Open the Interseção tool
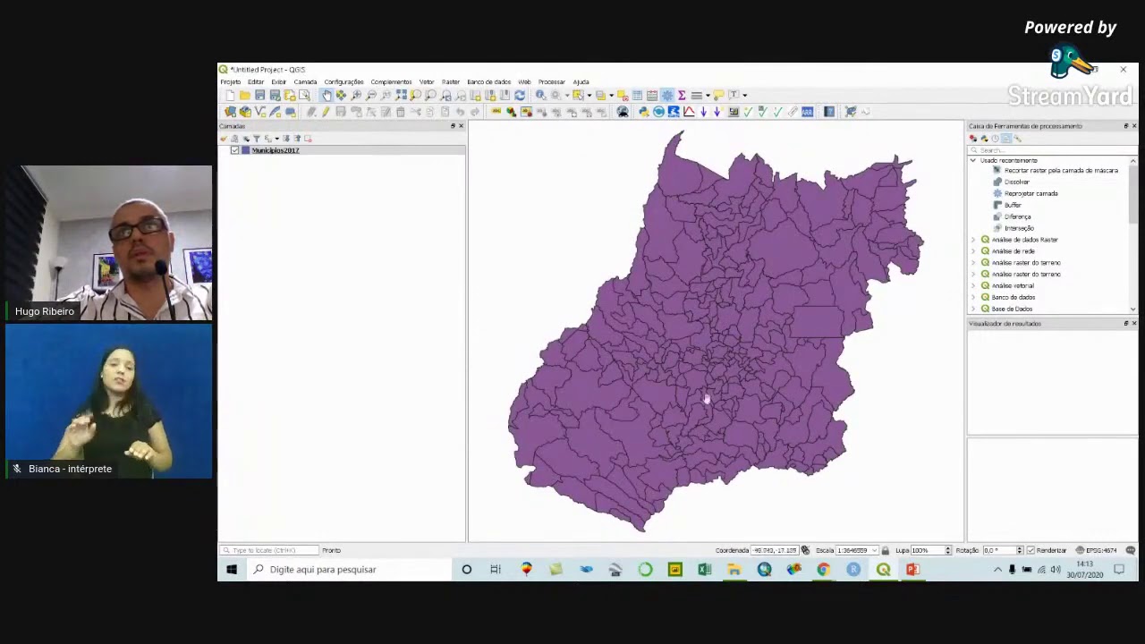Image resolution: width=1145 pixels, height=644 pixels. point(1019,228)
